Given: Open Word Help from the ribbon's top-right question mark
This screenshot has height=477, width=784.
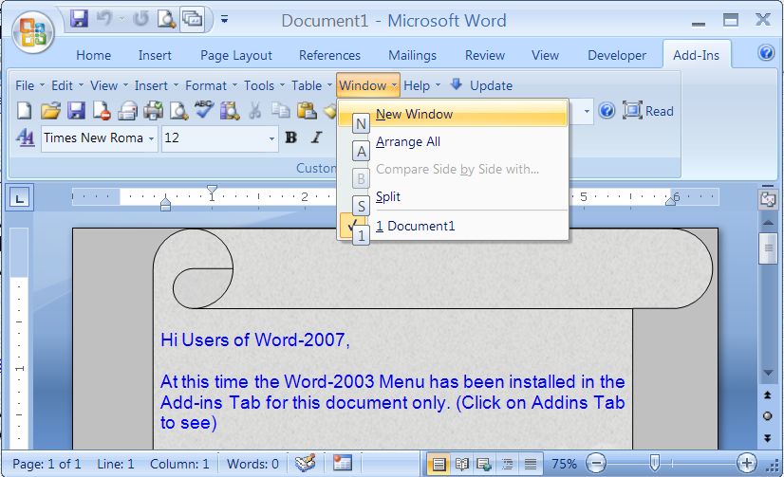Looking at the screenshot, I should coord(766,52).
